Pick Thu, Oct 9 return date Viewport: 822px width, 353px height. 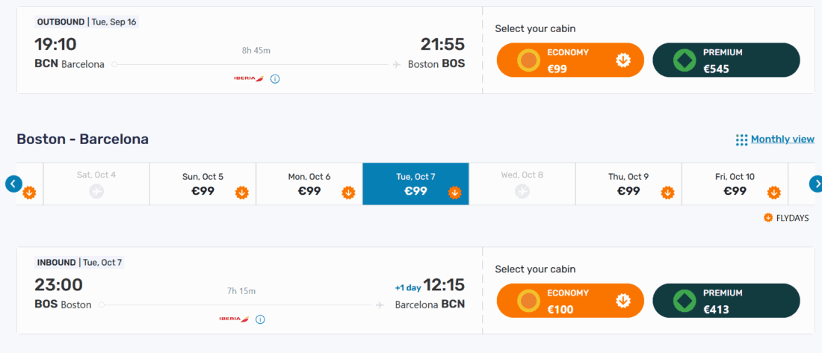coord(628,184)
